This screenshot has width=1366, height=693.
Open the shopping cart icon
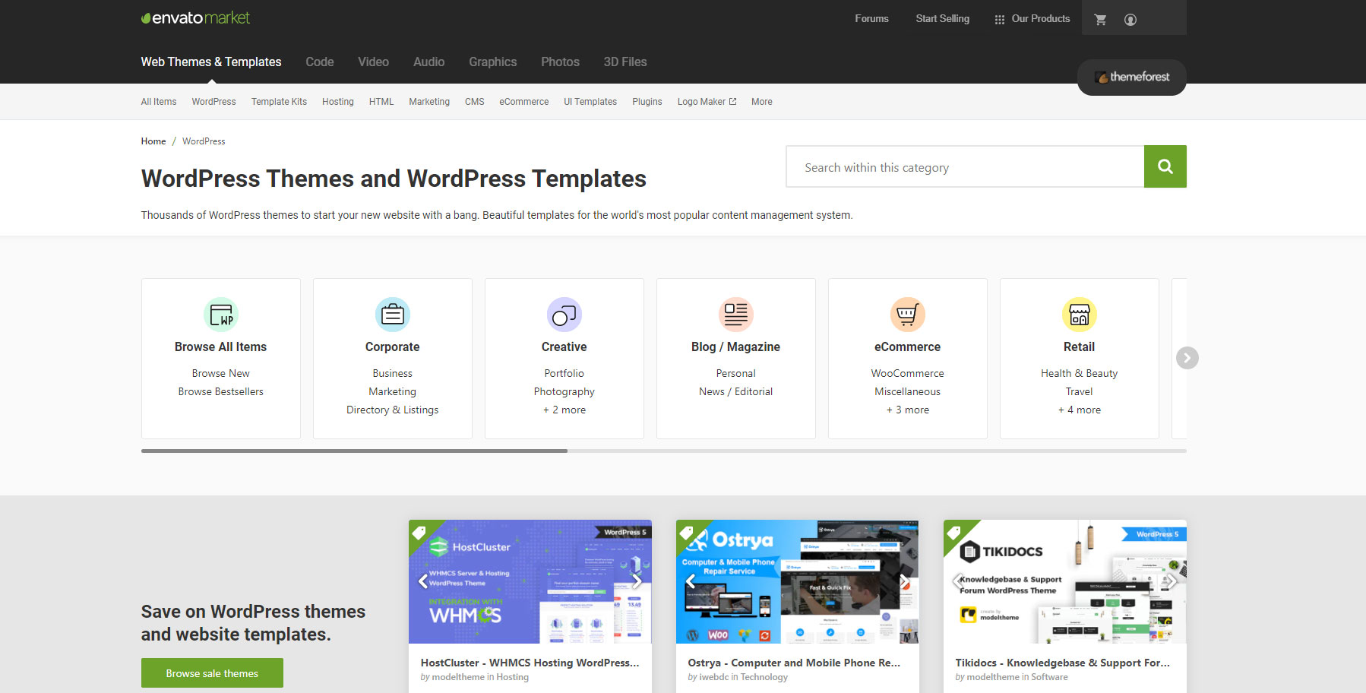(x=1100, y=20)
